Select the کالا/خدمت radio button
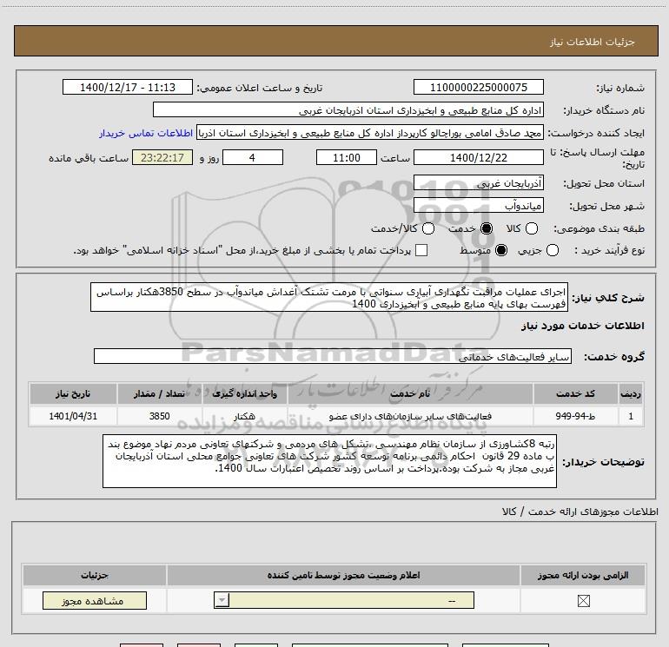 pos(428,228)
